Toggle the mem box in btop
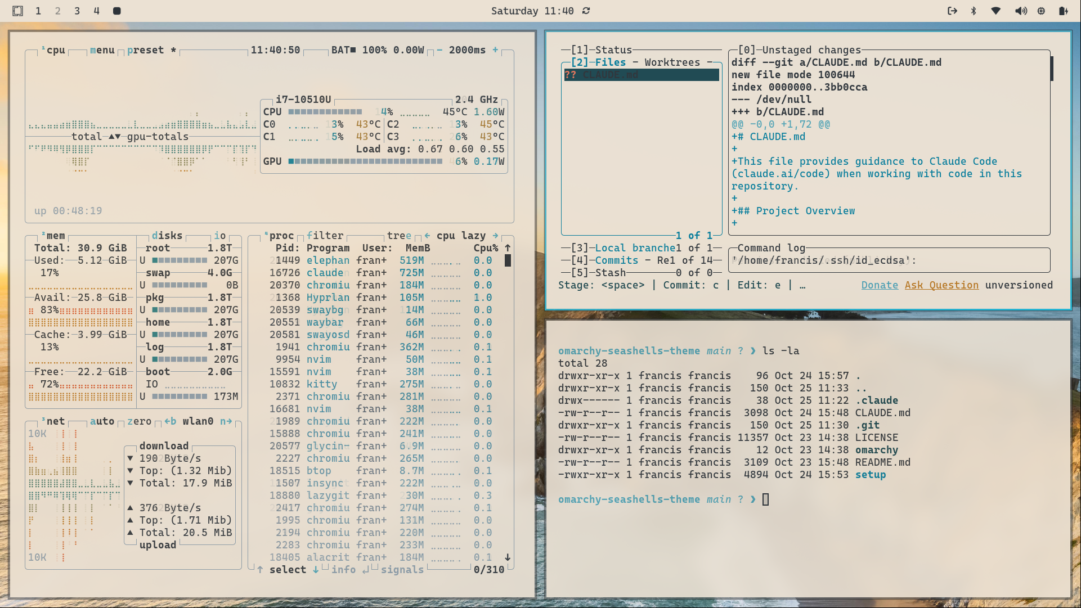The width and height of the screenshot is (1081, 608). coord(54,236)
